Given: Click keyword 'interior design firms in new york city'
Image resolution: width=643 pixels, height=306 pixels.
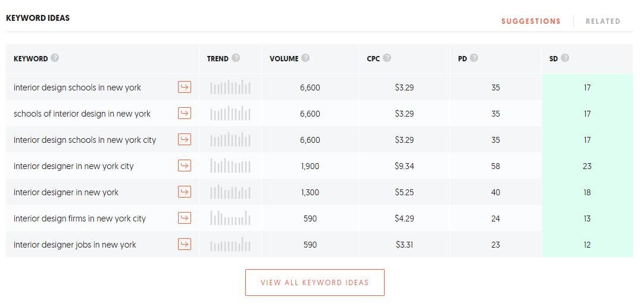Looking at the screenshot, I should point(80,218).
